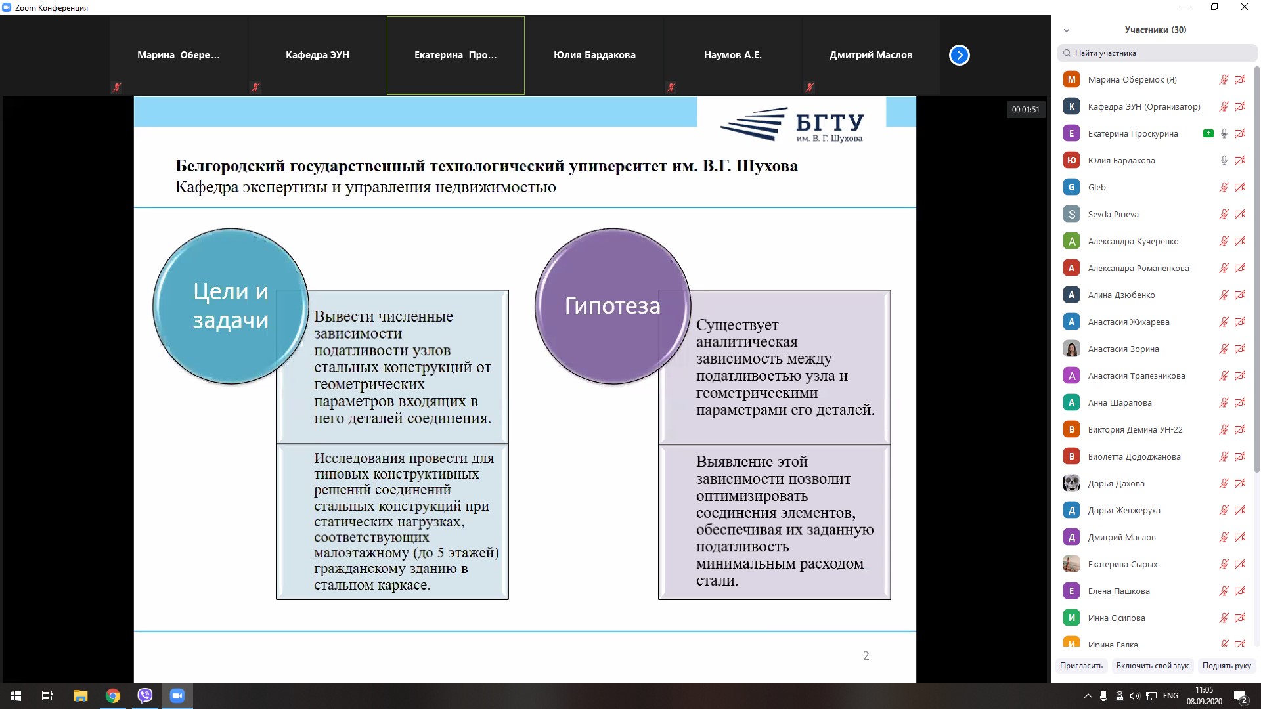Click Sevda Pirieva avatar icon
This screenshot has width=1261, height=709.
coord(1071,214)
